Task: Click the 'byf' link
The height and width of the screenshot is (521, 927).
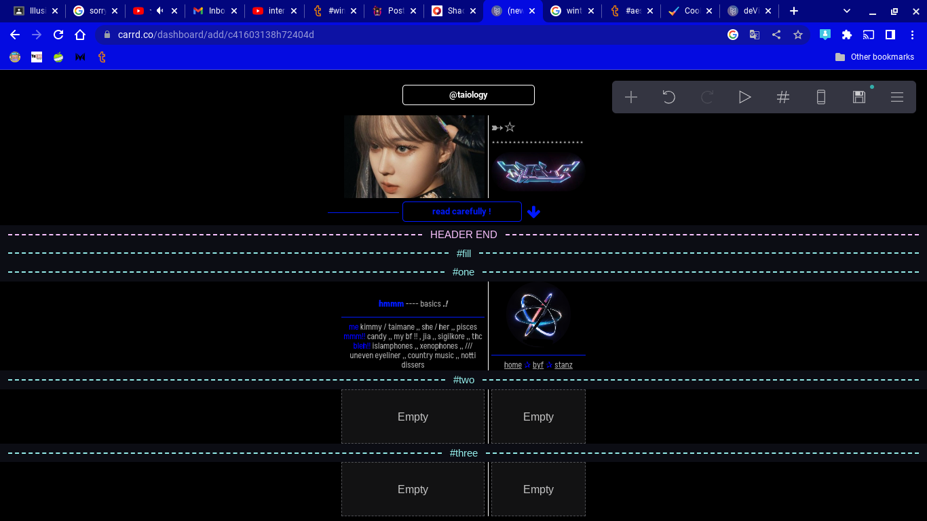Action: (538, 365)
